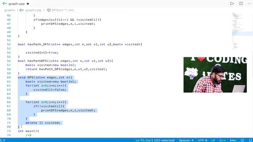Split the editor right
The width and height of the screenshot is (253, 142).
(241, 4)
